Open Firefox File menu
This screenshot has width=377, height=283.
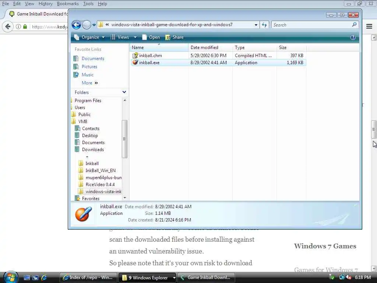tap(6, 4)
